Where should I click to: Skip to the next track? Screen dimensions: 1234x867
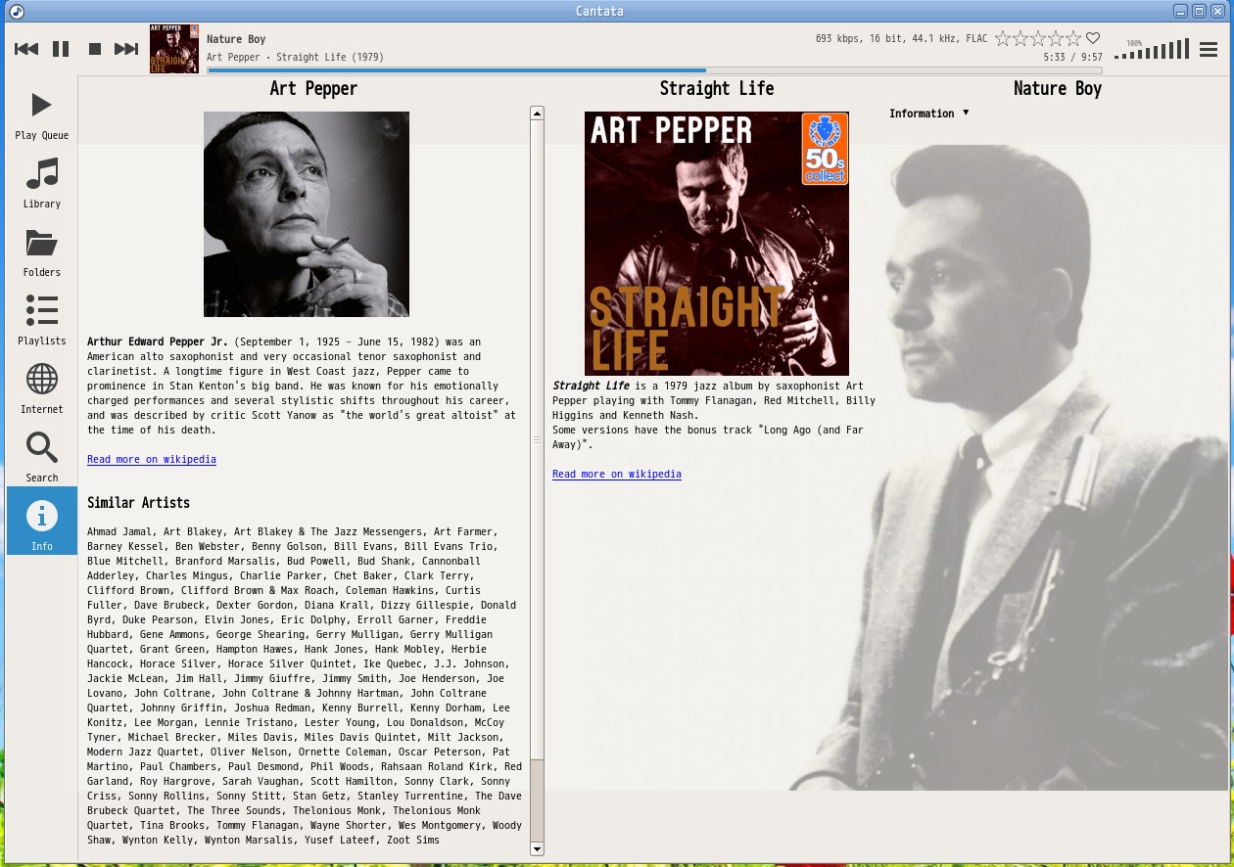pos(126,49)
